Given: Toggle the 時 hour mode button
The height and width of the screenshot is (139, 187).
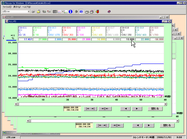Looking at the screenshot, I should pyautogui.click(x=81, y=12).
